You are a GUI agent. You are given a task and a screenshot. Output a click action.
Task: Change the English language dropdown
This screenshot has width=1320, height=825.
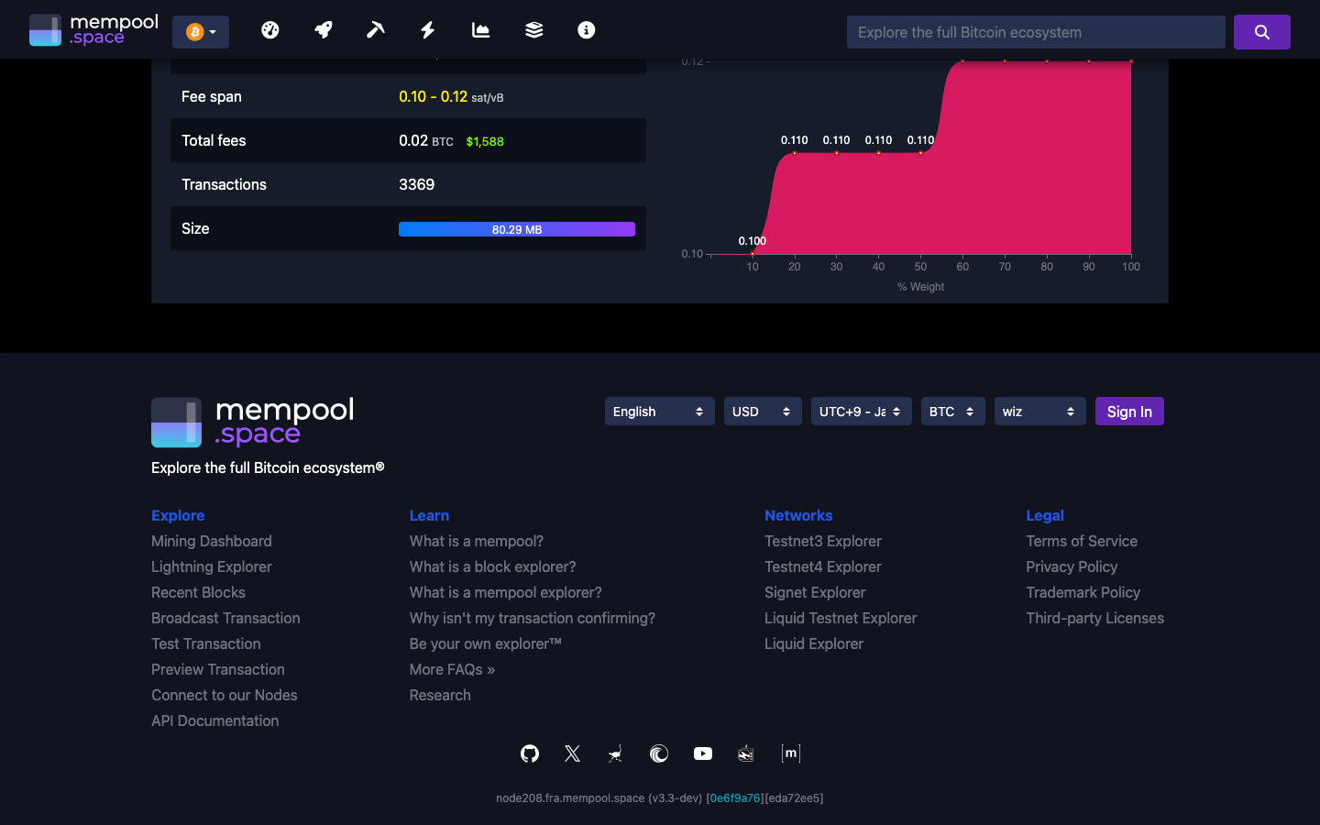pyautogui.click(x=659, y=411)
